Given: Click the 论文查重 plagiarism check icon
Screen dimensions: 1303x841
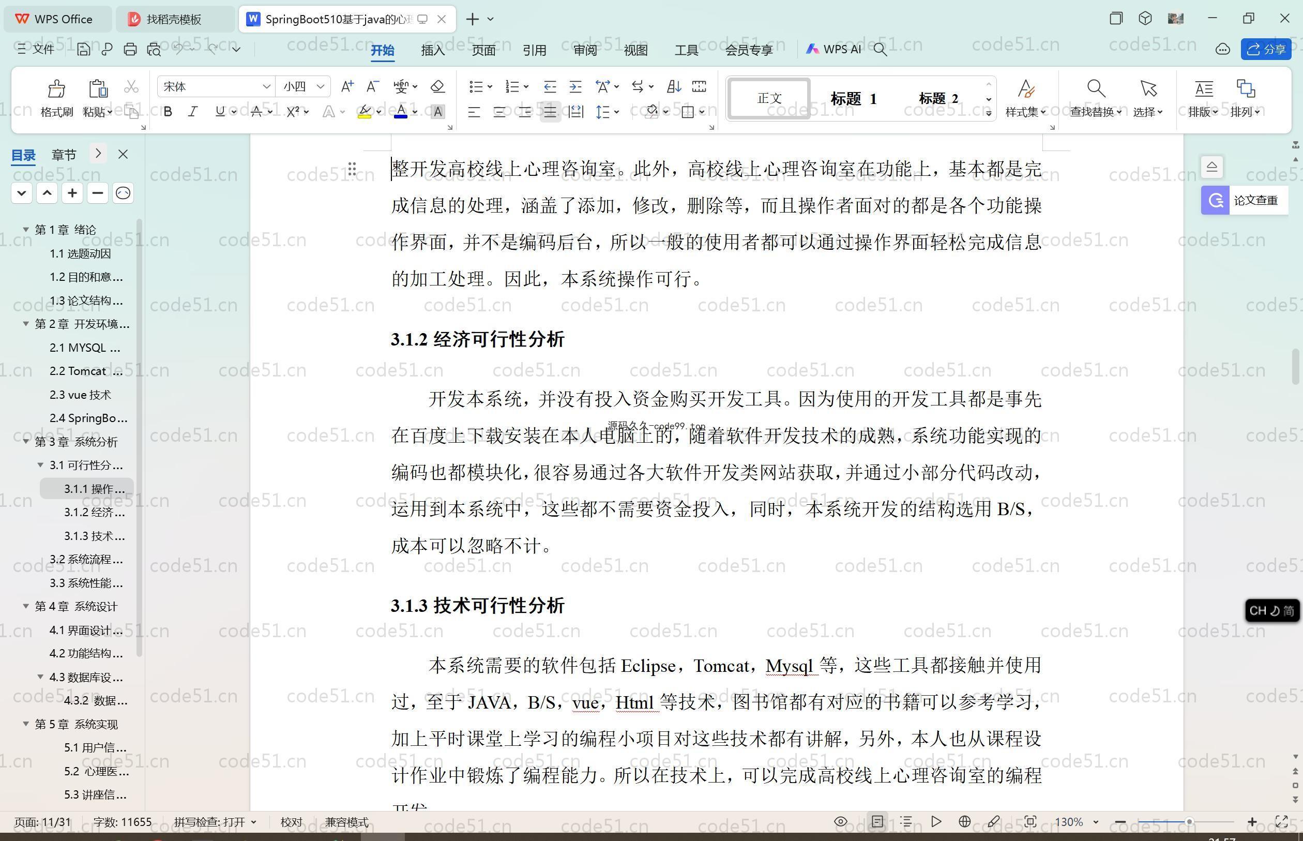Looking at the screenshot, I should tap(1215, 200).
